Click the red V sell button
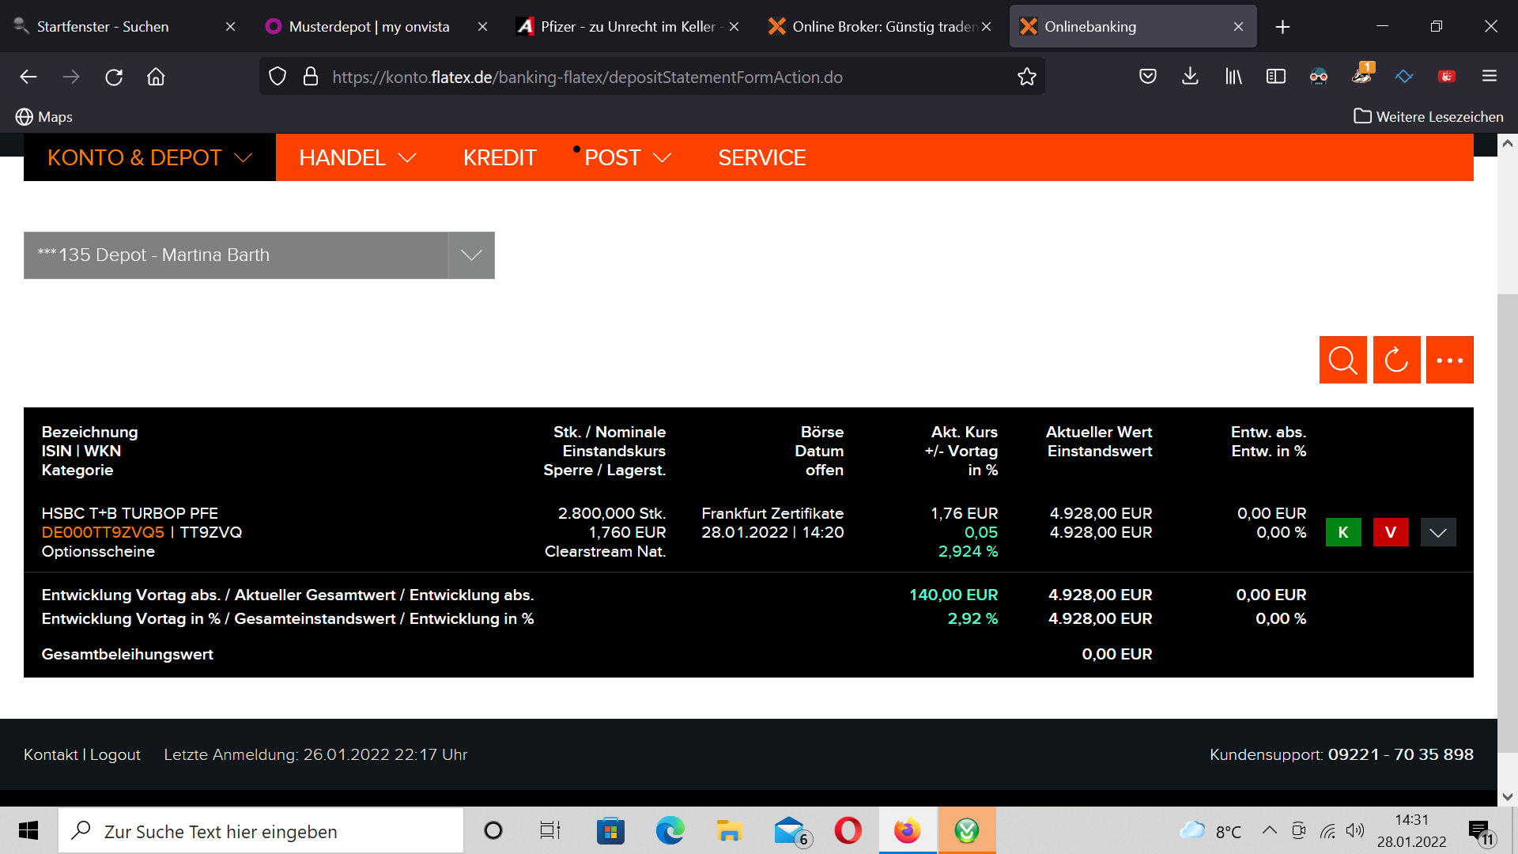1518x854 pixels. tap(1390, 532)
